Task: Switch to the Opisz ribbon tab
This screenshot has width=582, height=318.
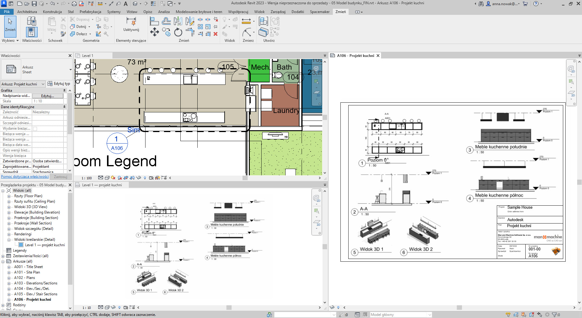Action: point(148,12)
